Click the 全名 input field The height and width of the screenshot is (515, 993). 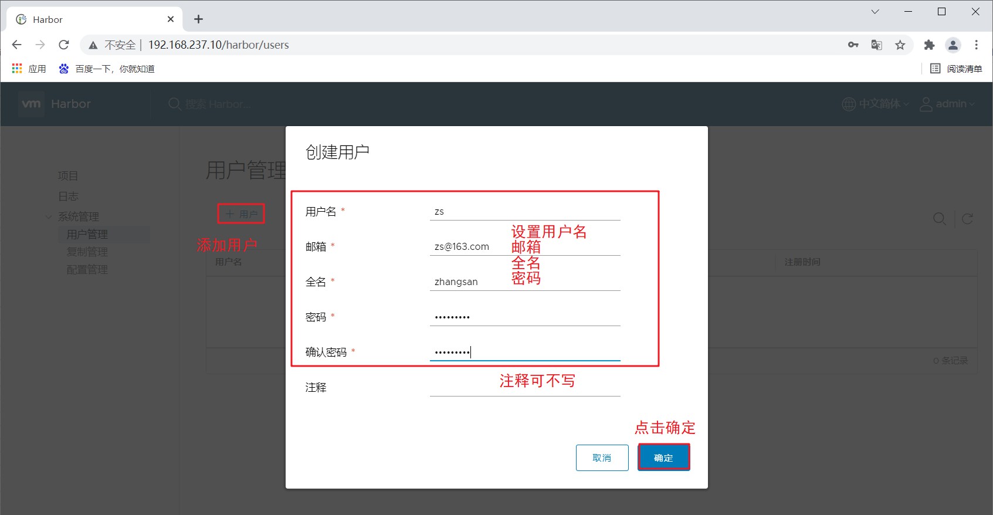(525, 282)
